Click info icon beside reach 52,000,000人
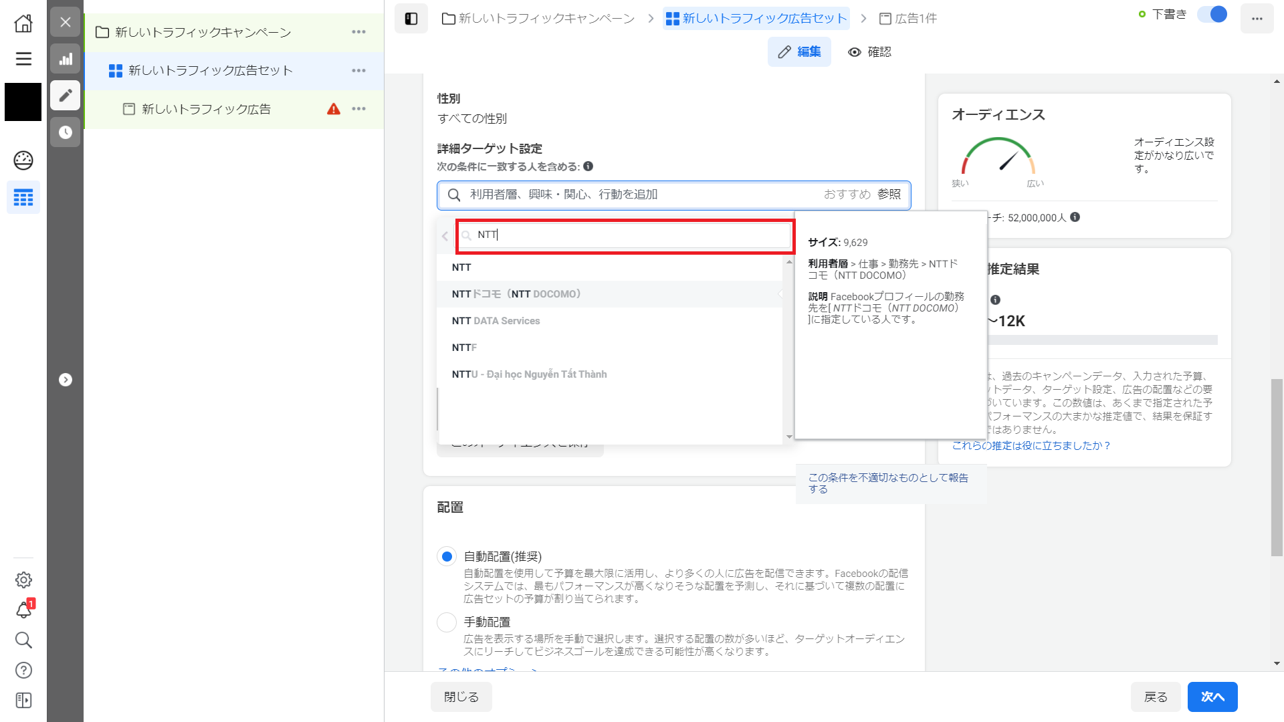The height and width of the screenshot is (722, 1284). point(1075,217)
